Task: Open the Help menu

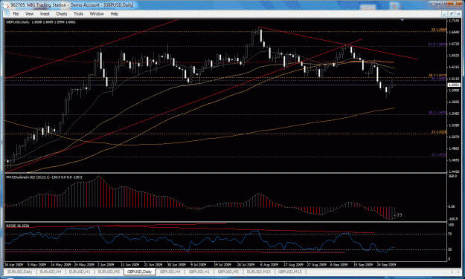Action: [114, 14]
